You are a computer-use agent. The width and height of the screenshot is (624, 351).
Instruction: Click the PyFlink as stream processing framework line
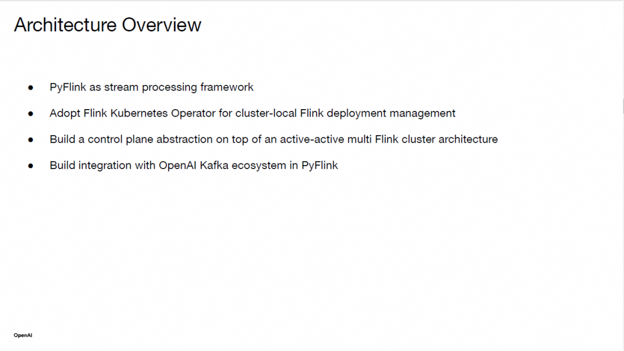click(x=151, y=87)
